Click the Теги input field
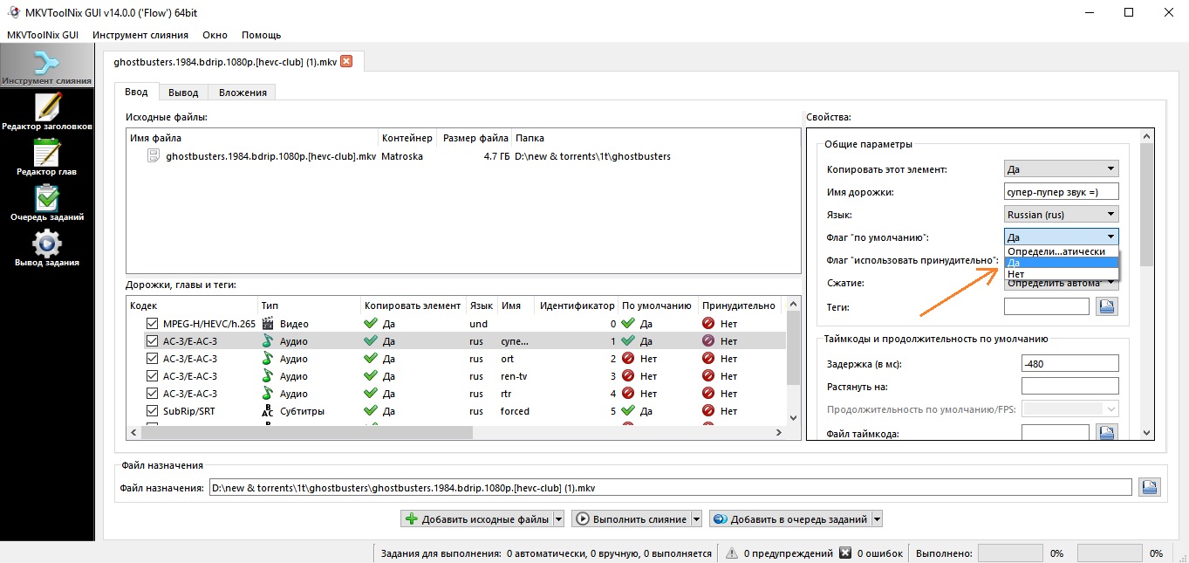The width and height of the screenshot is (1189, 563). [1047, 306]
